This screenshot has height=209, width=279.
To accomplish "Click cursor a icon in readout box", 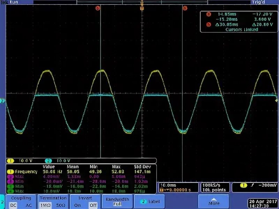I will point(209,14).
